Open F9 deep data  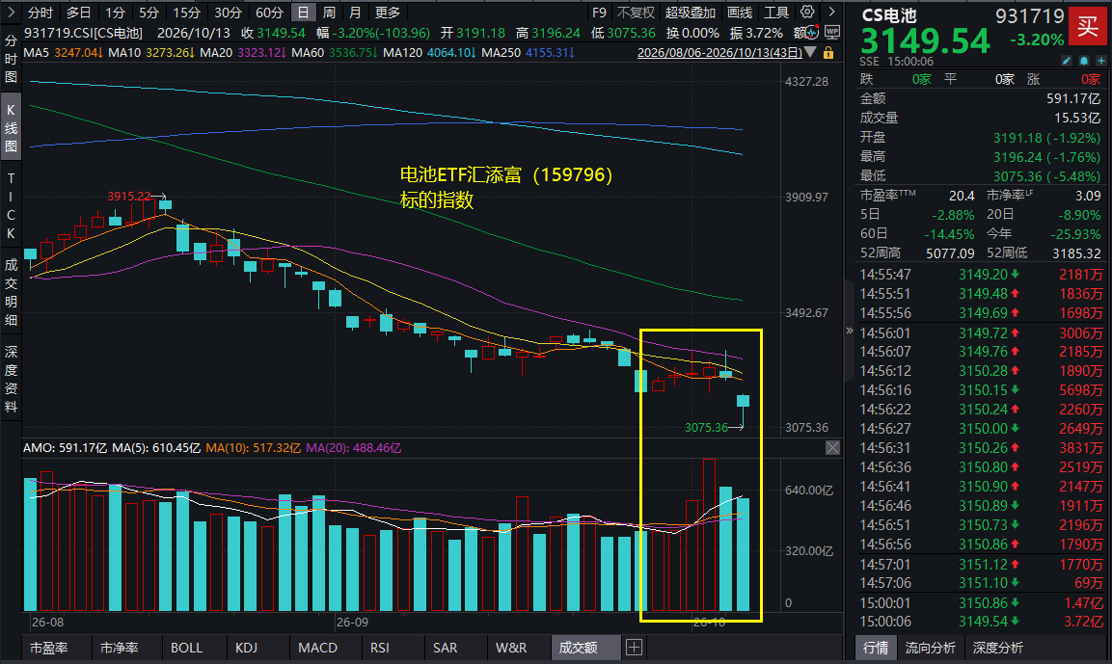point(599,13)
